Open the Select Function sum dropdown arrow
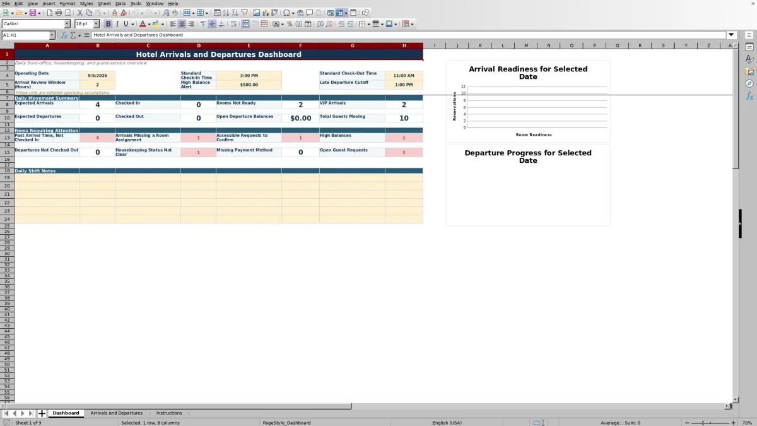The image size is (757, 426). click(79, 35)
